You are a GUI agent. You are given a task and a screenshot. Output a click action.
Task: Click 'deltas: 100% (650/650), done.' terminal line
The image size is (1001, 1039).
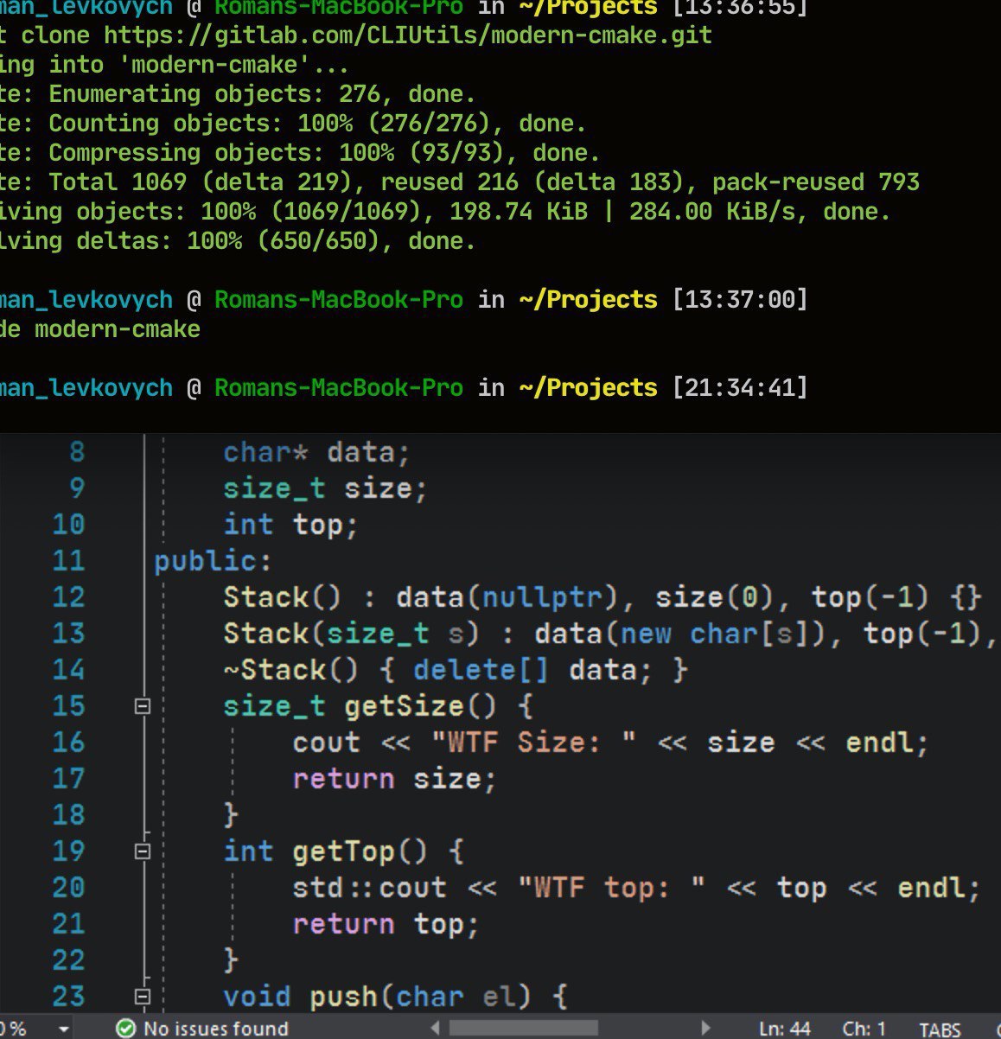(x=276, y=241)
